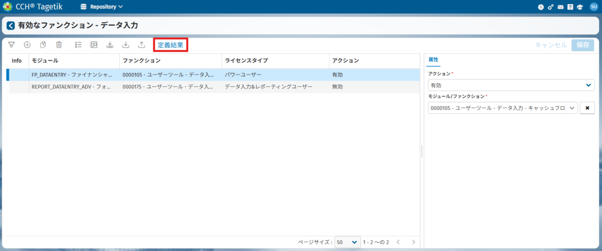
Task: Expand the モジュール/ファンクション combo box
Action: coord(572,108)
